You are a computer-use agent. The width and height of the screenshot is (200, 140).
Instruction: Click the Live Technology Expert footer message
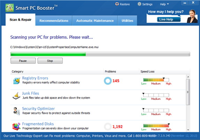(x=79, y=136)
